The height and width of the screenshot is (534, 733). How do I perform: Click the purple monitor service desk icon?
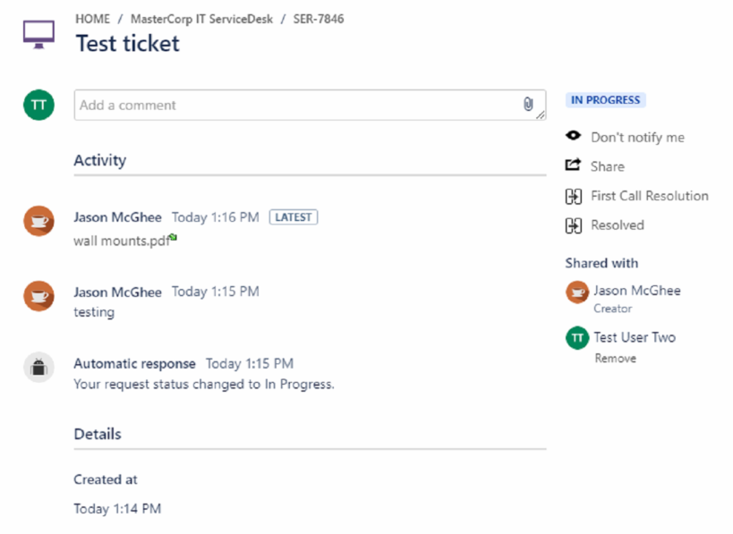coord(38,35)
